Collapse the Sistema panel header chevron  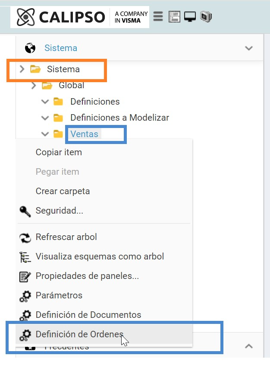pos(249,48)
